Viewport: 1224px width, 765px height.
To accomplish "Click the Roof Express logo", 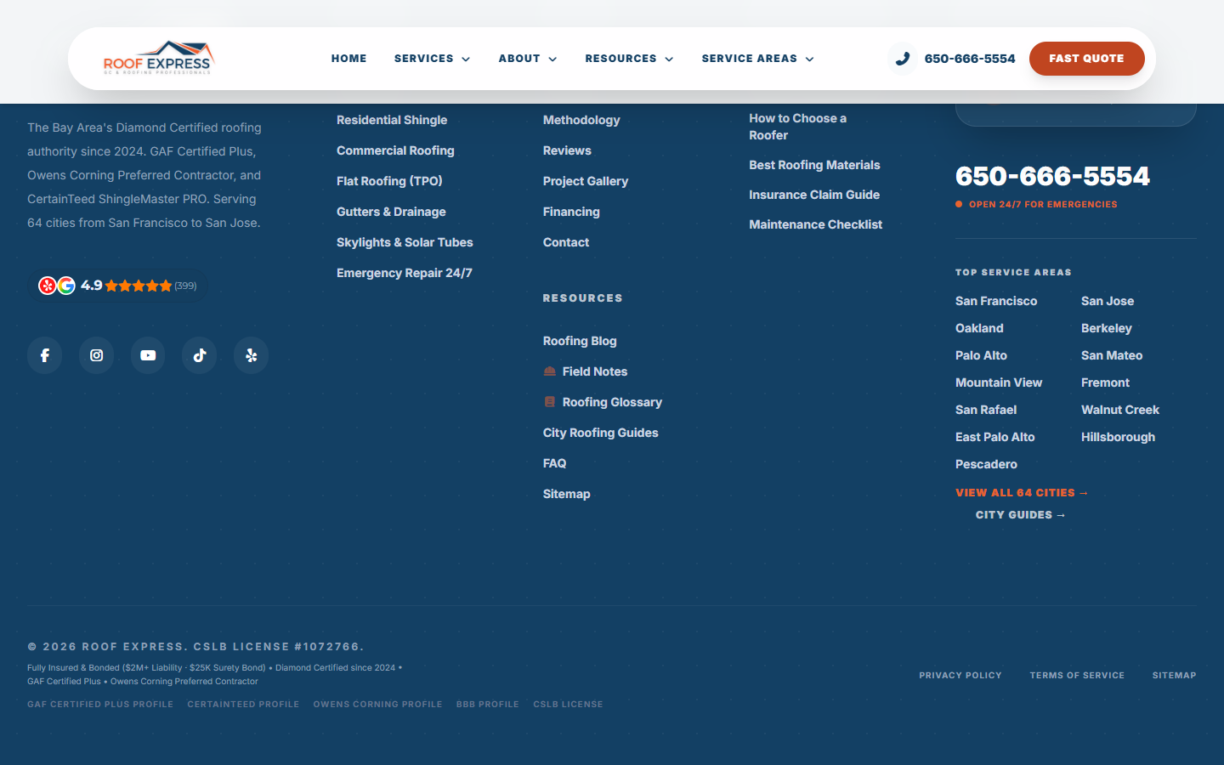I will click(x=158, y=59).
